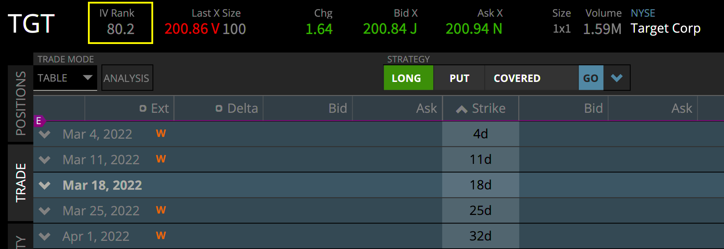Click the Strike column sort arrow
This screenshot has width=724, height=249.
[x=461, y=109]
